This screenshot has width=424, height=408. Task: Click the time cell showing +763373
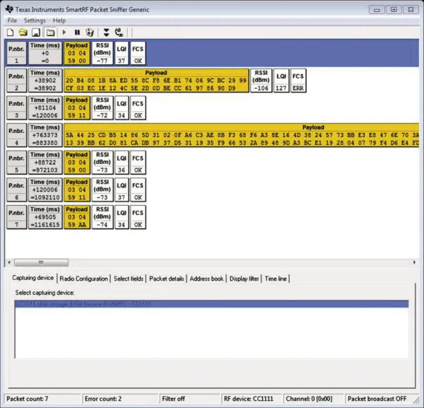coord(45,135)
